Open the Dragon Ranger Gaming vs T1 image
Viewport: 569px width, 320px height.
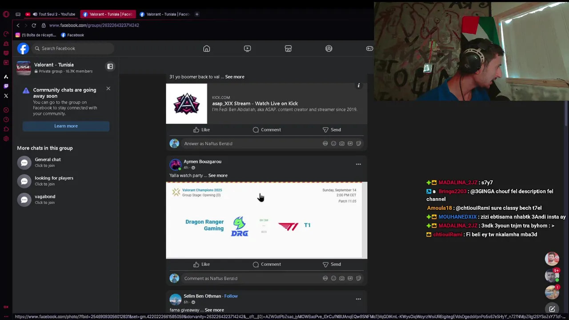(x=267, y=220)
